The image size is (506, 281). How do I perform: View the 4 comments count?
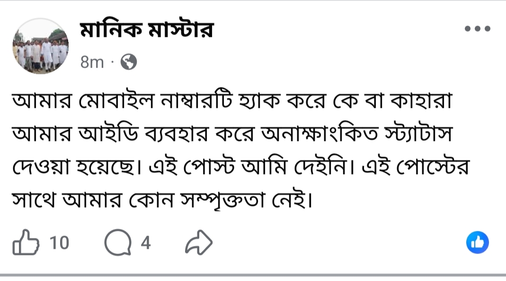pos(146,244)
